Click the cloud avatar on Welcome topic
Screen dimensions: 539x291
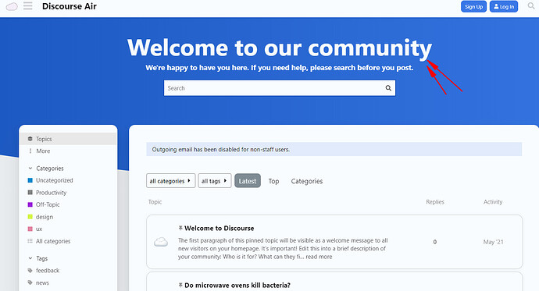[x=161, y=242]
